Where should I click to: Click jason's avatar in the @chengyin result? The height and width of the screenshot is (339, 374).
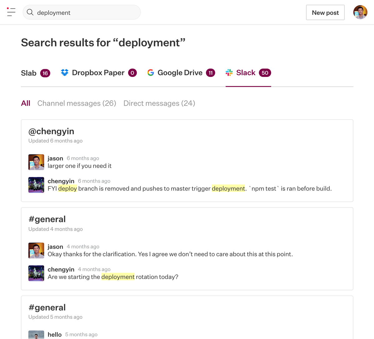(x=36, y=162)
